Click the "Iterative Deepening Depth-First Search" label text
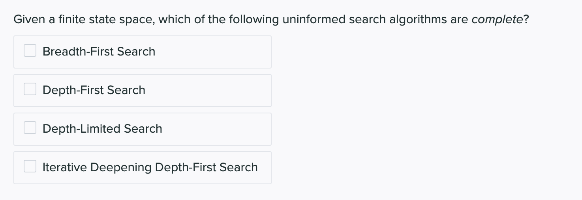 click(150, 167)
